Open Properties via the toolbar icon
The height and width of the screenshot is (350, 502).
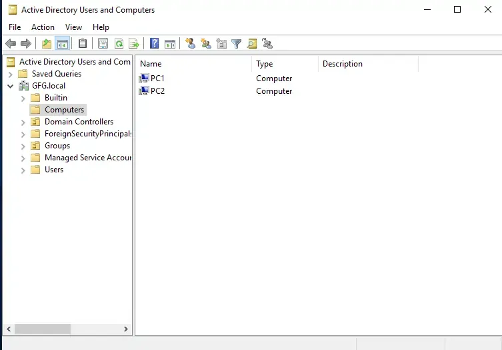click(103, 43)
